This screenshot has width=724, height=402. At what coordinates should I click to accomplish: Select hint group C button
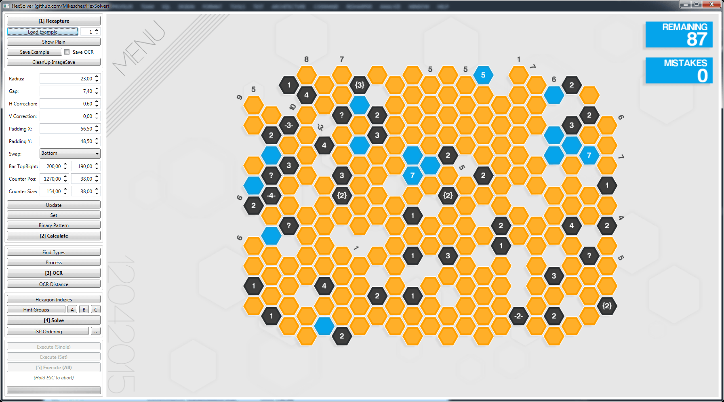point(96,309)
